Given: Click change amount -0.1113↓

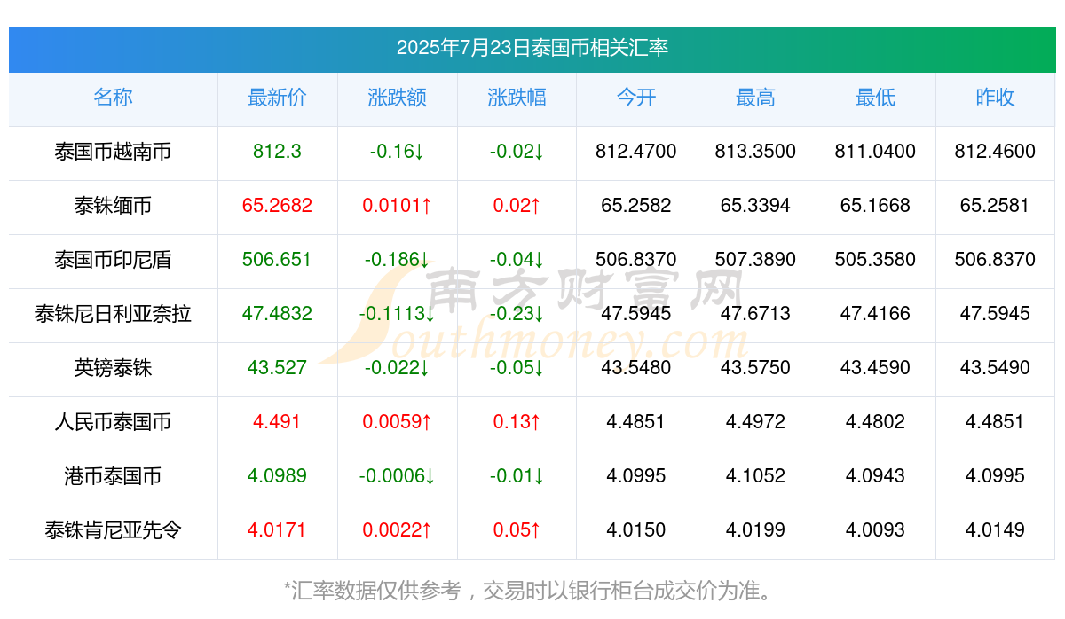Looking at the screenshot, I should (x=397, y=314).
